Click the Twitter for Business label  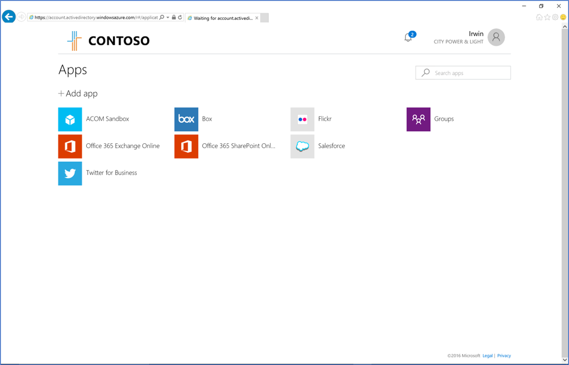pos(112,173)
